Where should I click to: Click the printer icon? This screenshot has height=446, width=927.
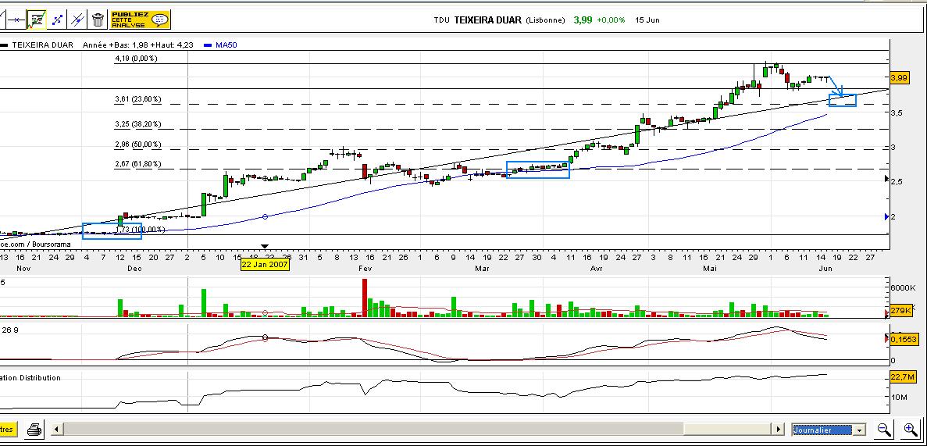pos(35,429)
